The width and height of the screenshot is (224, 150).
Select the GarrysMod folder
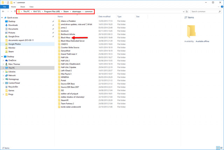(65, 51)
